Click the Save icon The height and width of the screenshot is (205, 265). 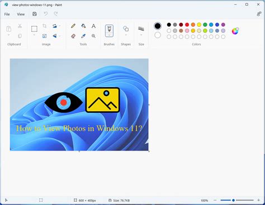pyautogui.click(x=35, y=14)
